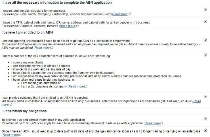Toggle 'not applying as a condition of employment' checkbox

pyautogui.click(x=205, y=40)
